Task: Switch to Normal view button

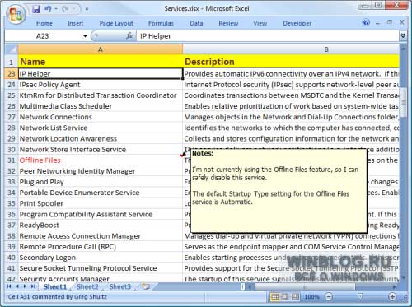Action: coord(275,297)
